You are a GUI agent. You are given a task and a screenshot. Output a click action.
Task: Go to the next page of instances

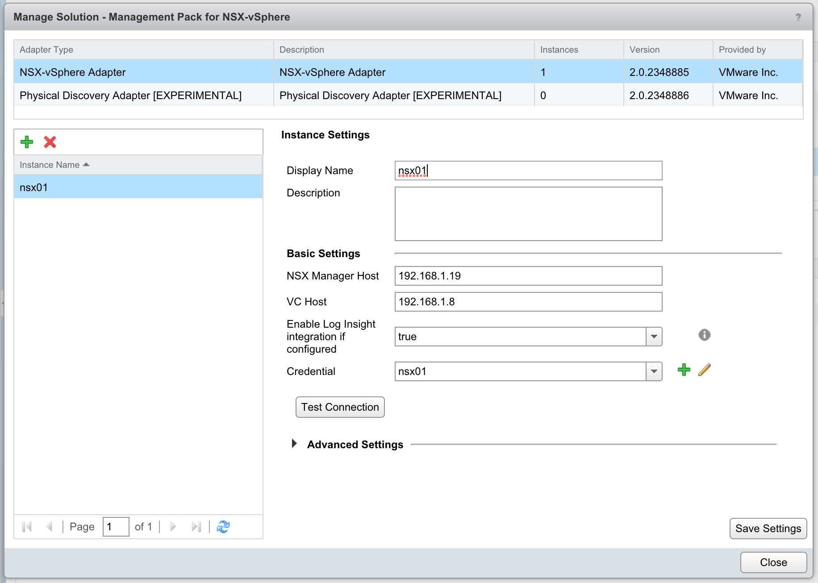point(173,527)
